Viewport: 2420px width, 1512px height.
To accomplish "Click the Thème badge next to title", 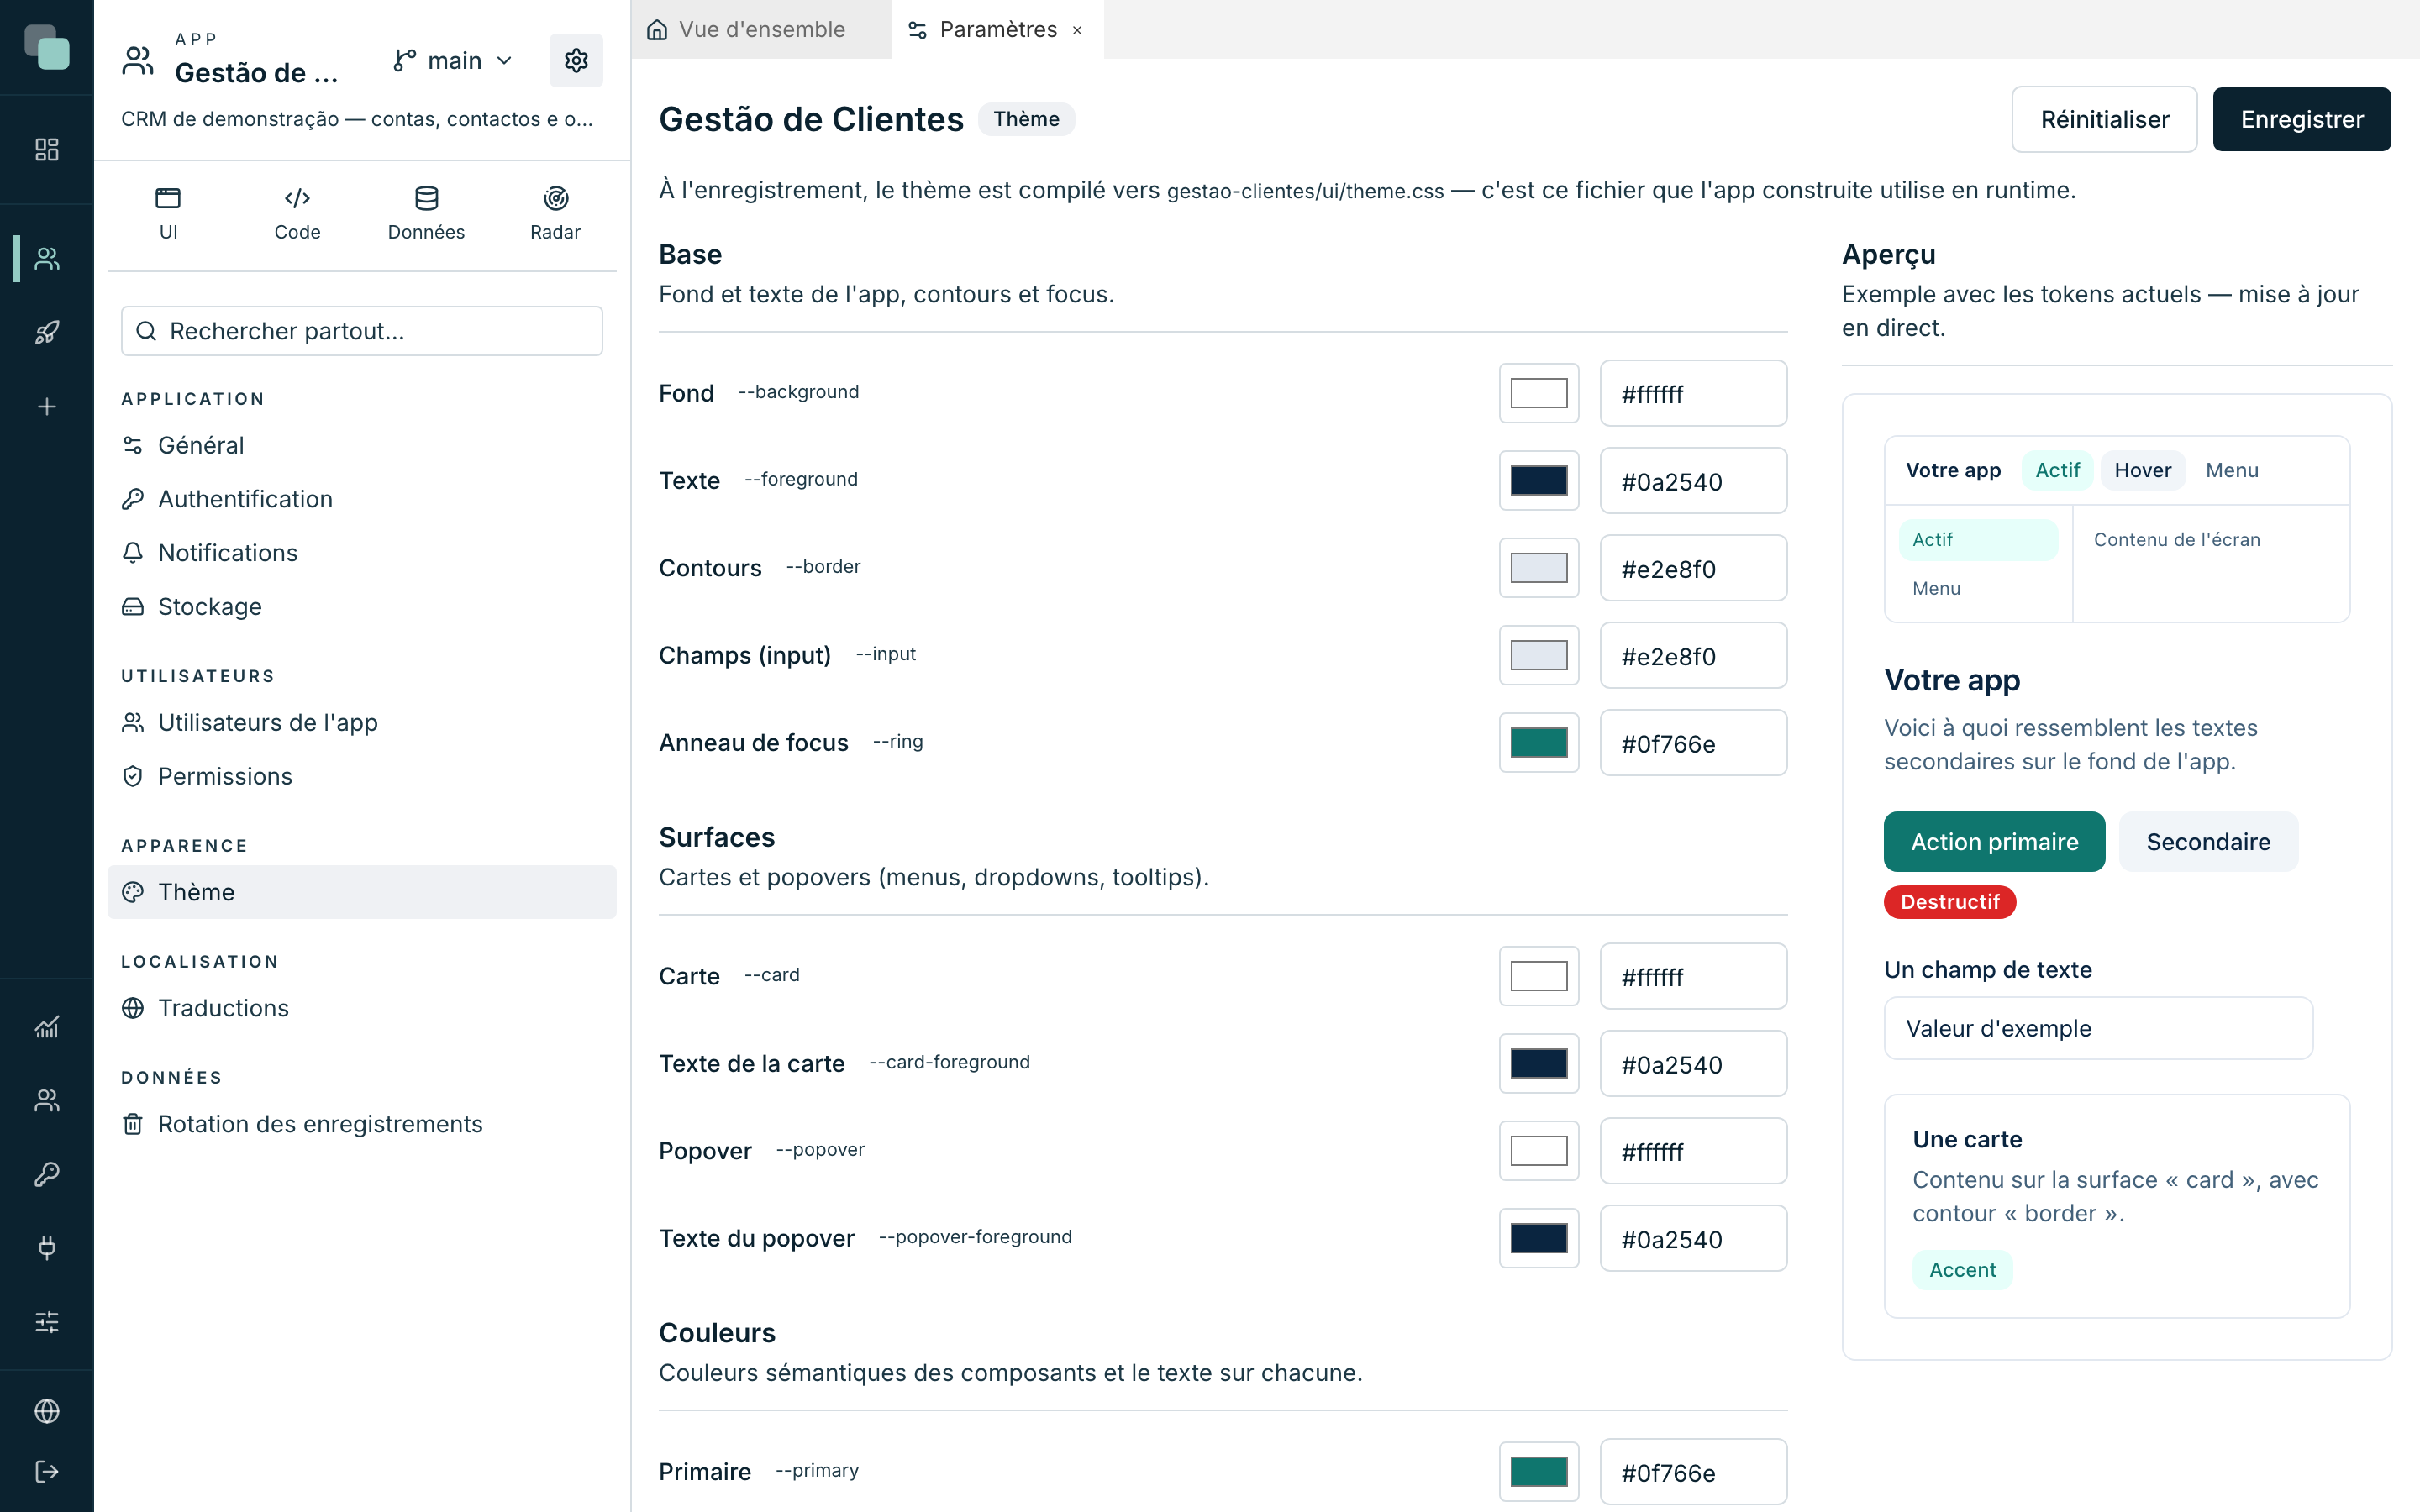I will click(x=1026, y=119).
